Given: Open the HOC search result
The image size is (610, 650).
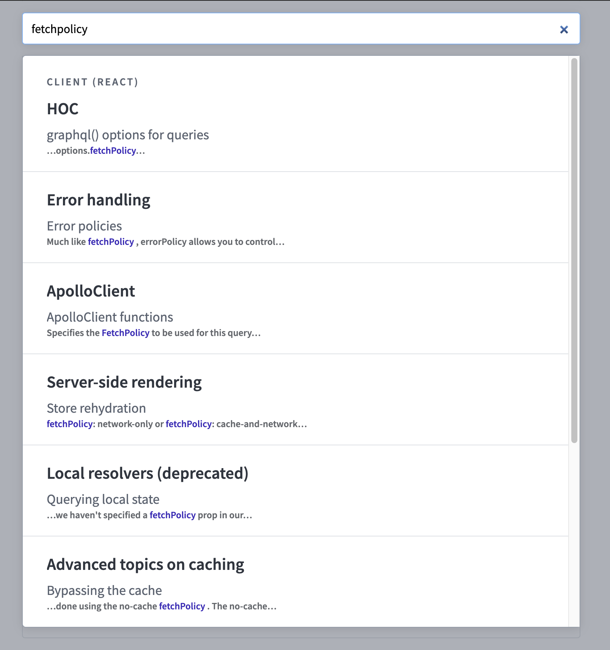Looking at the screenshot, I should tap(63, 109).
